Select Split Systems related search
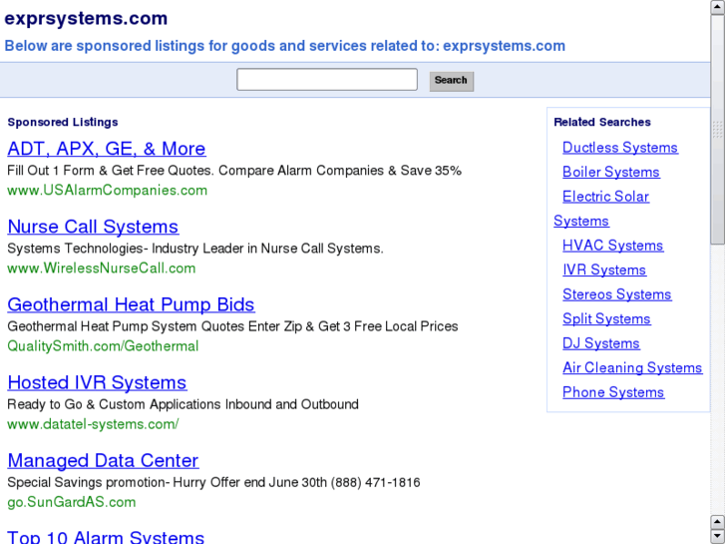Viewport: 725px width, 544px height. click(x=606, y=318)
